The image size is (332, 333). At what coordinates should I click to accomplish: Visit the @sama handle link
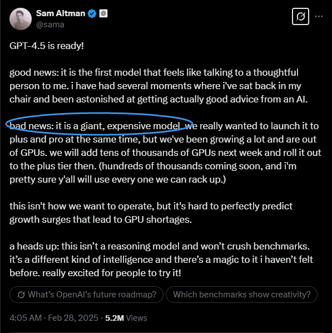[x=50, y=25]
